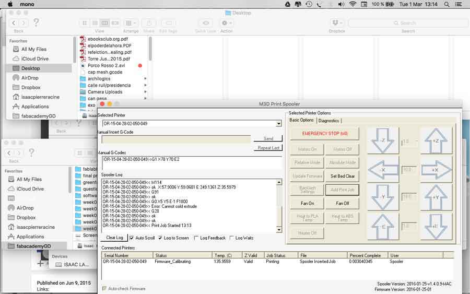Viewport: 470px width, 294px height.
Task: Select ebooksclub.org.pdf file
Action: tap(108, 39)
